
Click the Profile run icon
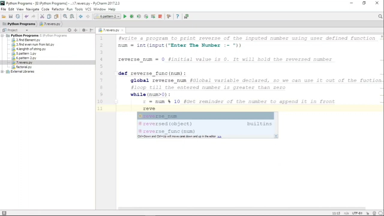(146, 16)
